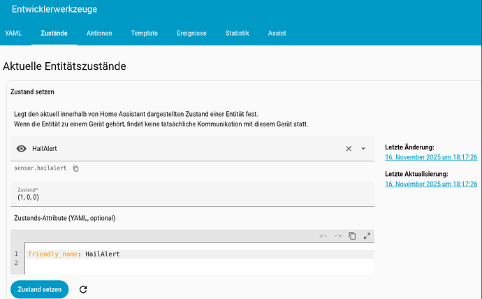This screenshot has width=482, height=299.
Task: Click line number 2 in editor
Action: click(x=16, y=263)
